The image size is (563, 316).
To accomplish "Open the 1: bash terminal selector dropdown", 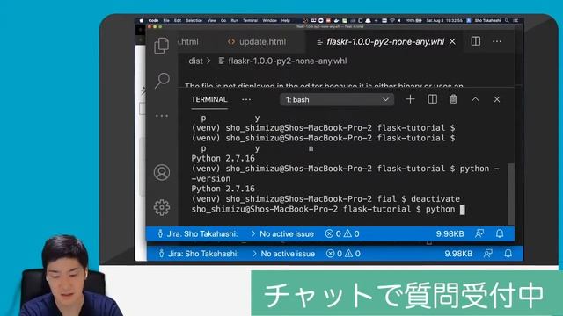I will click(x=337, y=99).
